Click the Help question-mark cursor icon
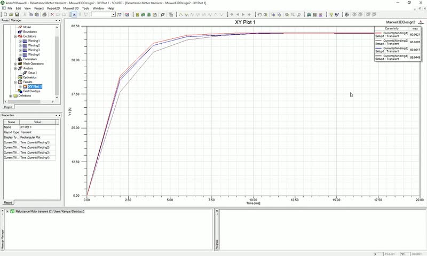This screenshot has height=256, width=427. tap(337, 14)
